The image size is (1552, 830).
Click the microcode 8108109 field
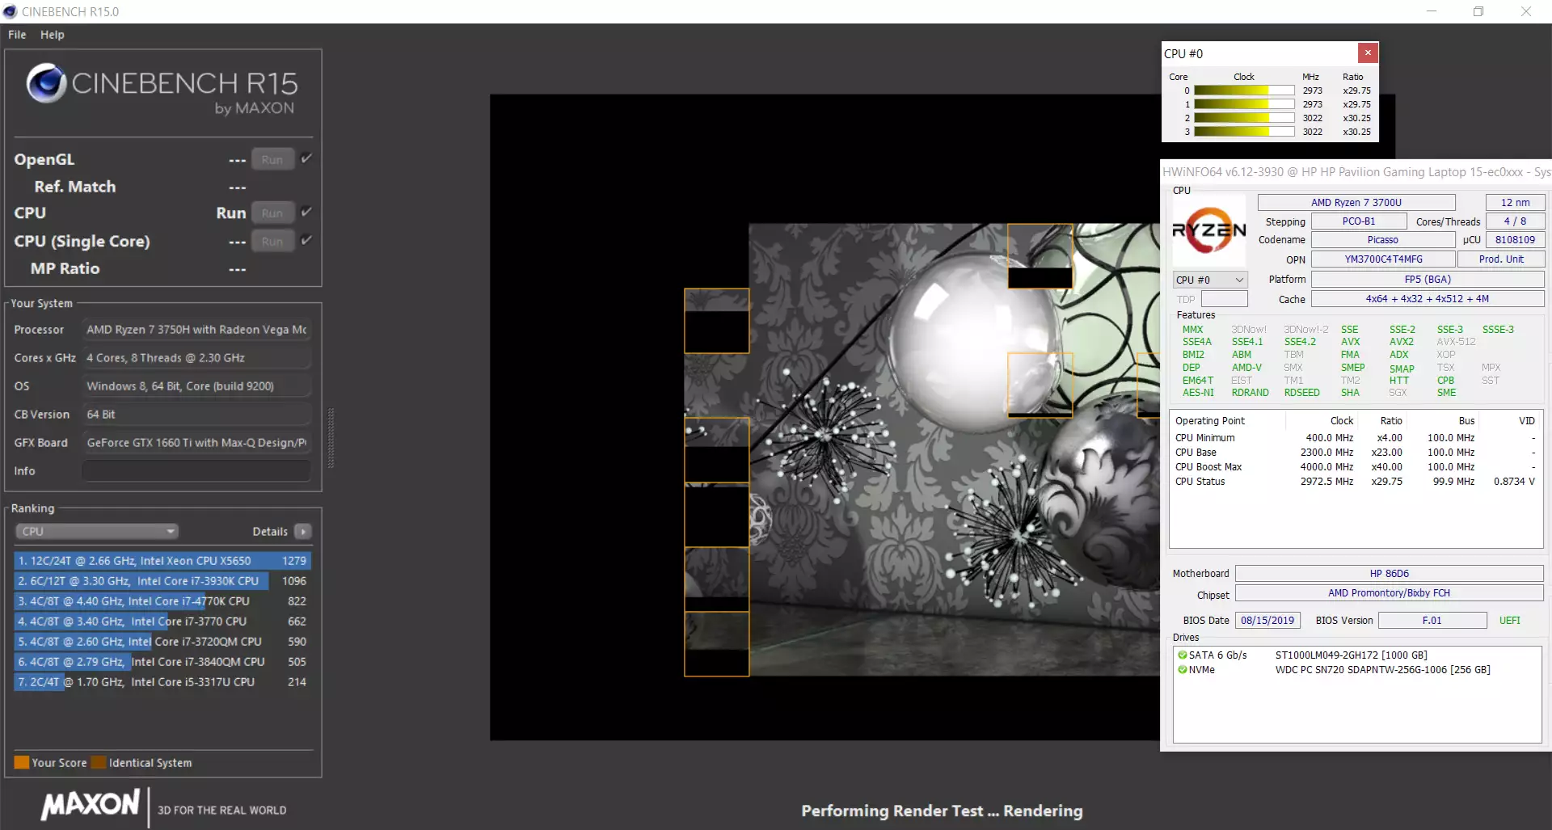1516,240
